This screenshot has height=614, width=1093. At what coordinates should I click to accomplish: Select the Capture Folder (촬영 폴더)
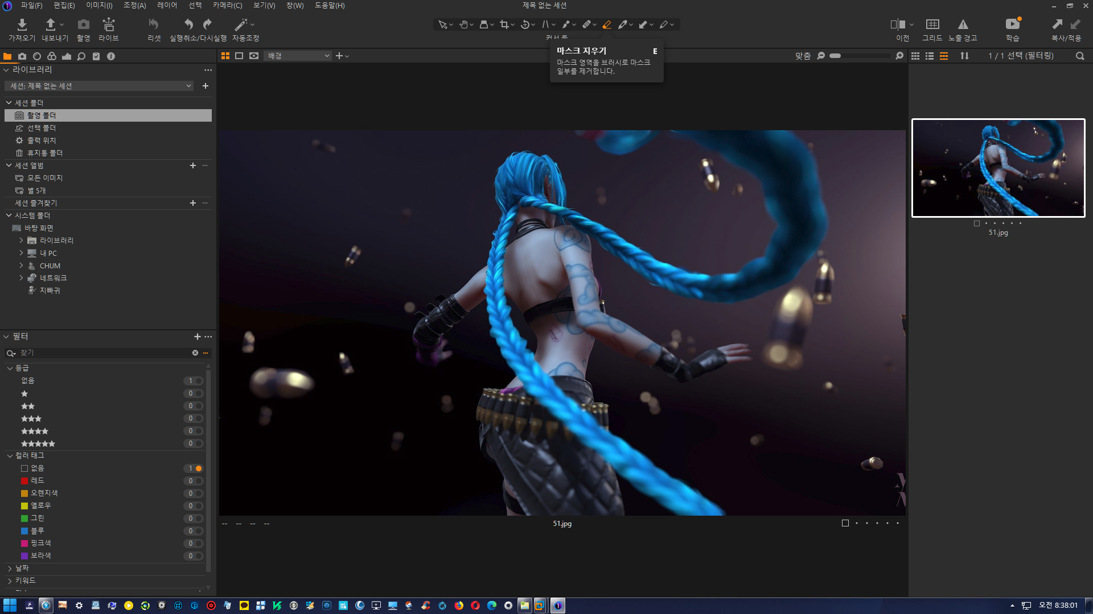click(x=108, y=115)
